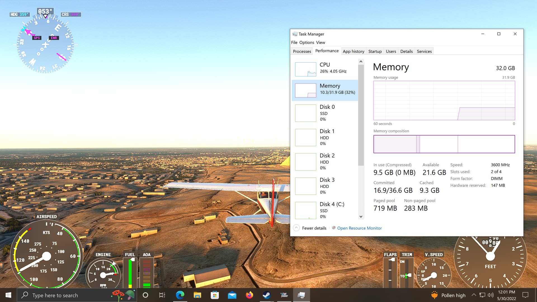Screen dimensions: 537x302
Task: Show hidden system tray icons
Action: 474,295
